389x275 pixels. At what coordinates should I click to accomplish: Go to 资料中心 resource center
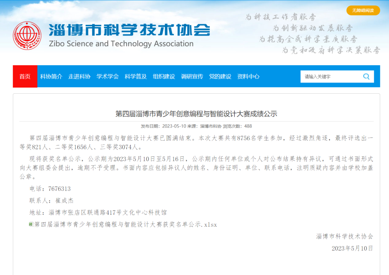coord(248,76)
